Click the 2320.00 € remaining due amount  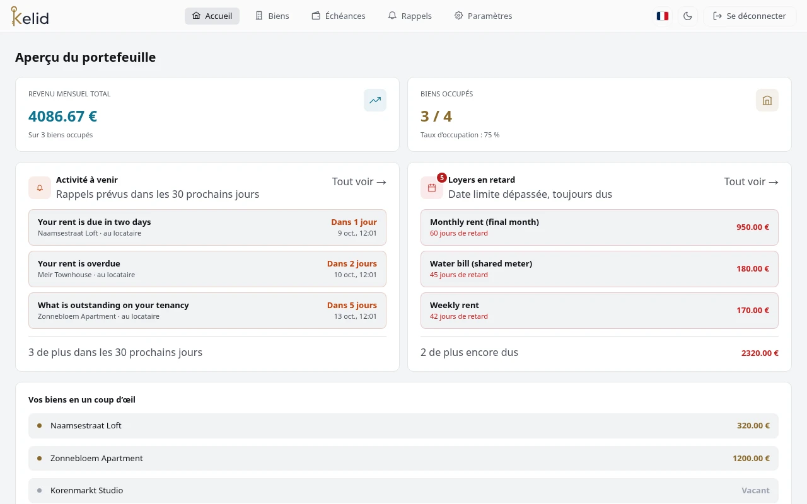click(760, 353)
